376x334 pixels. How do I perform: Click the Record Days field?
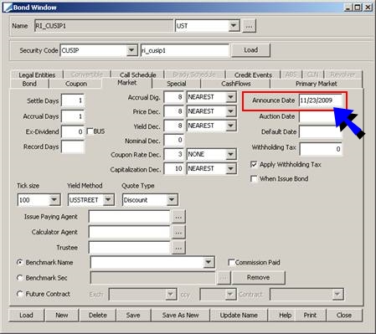(x=73, y=146)
